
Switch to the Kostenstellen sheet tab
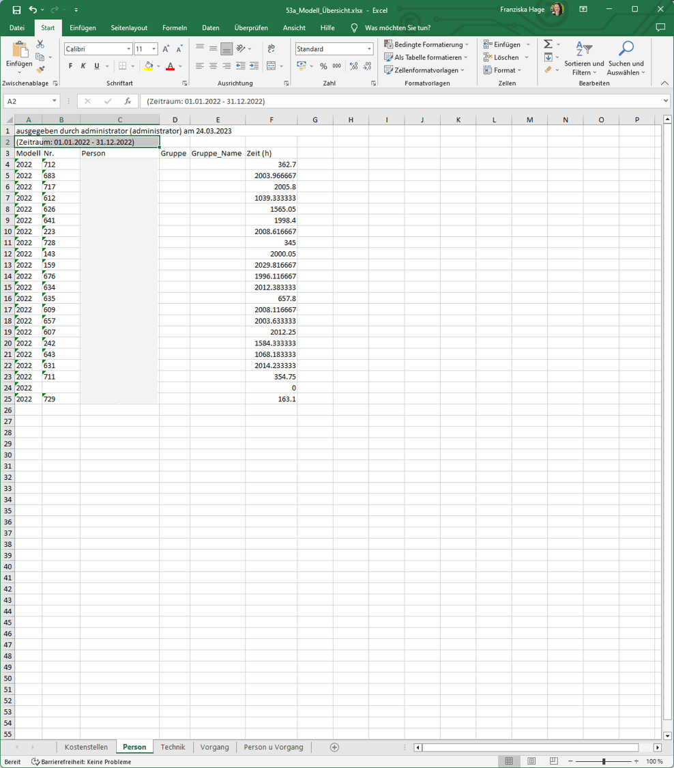pos(86,747)
